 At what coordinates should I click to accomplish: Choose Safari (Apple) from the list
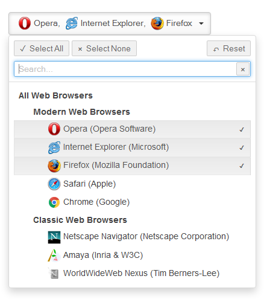click(132, 184)
